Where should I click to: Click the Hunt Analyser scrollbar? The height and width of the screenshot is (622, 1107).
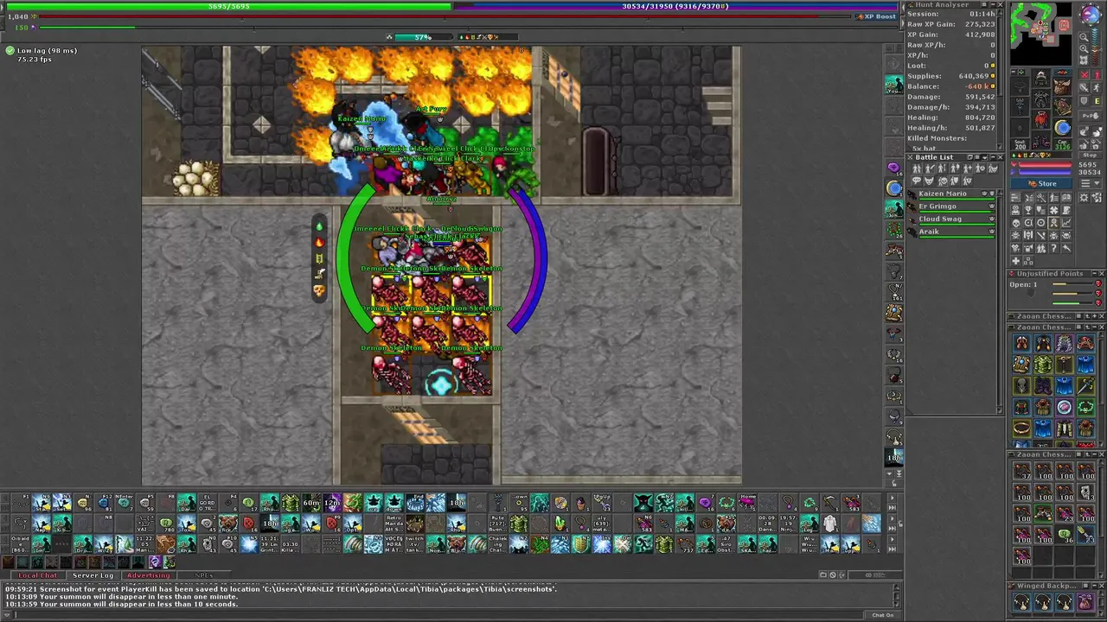pyautogui.click(x=1001, y=80)
